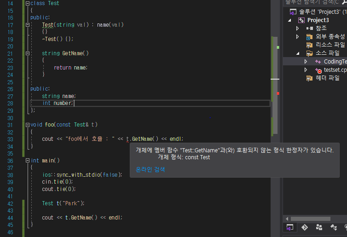Expand the testset.cp file node arrow
347x237 pixels.
(306, 70)
